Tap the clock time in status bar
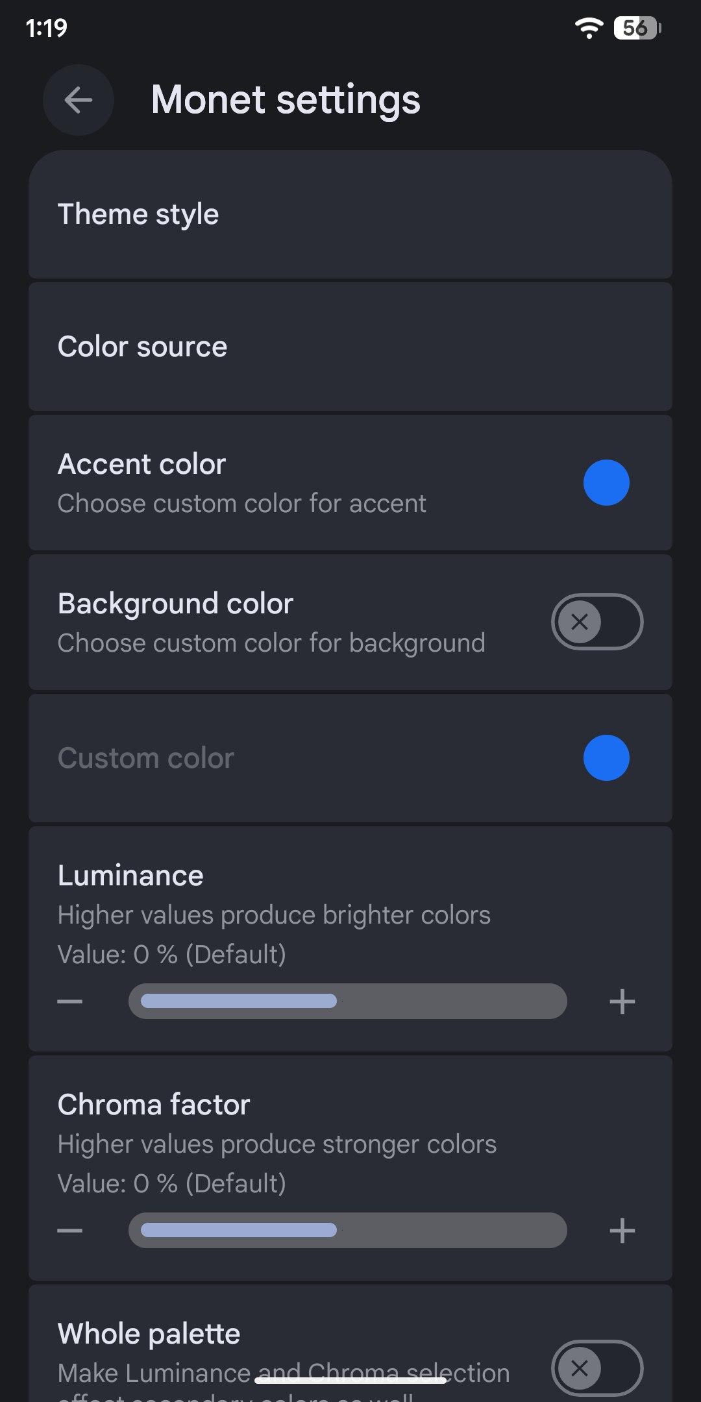 47,28
